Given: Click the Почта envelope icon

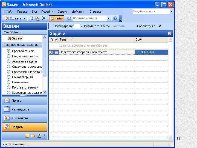Looking at the screenshot, I should click(7, 101).
